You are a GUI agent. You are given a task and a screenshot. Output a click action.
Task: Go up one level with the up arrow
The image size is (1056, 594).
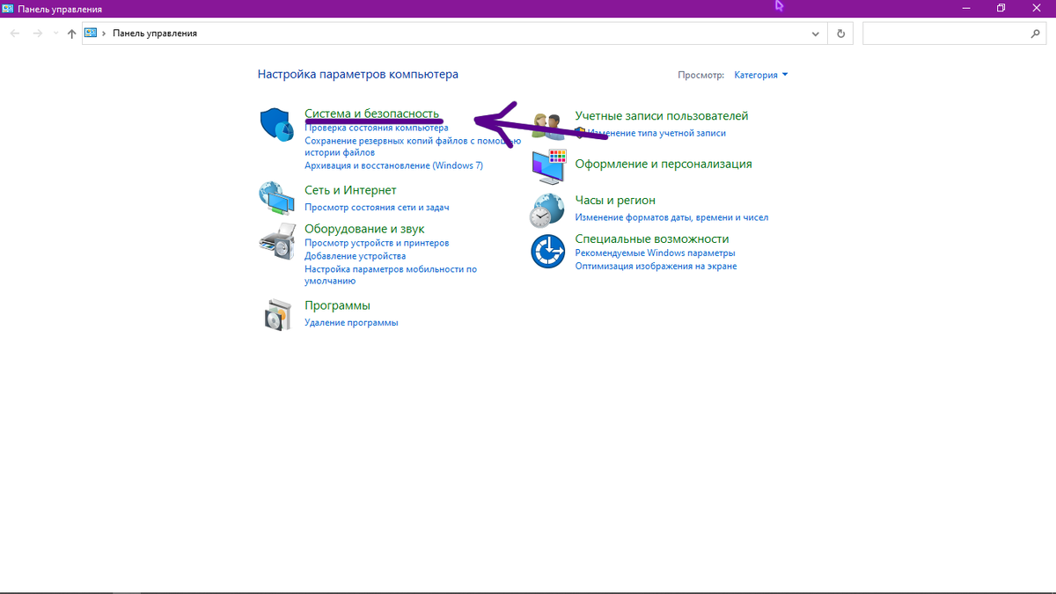coord(72,33)
